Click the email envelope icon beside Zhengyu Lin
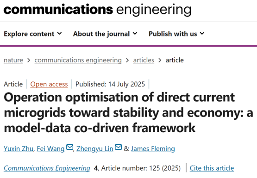This screenshot has width=257, height=178. [x=119, y=147]
